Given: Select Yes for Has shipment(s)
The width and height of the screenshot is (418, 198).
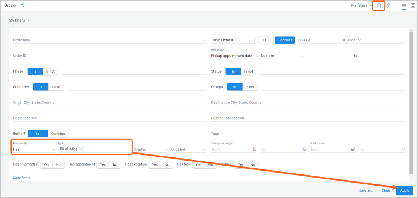Looking at the screenshot, I should point(46,165).
